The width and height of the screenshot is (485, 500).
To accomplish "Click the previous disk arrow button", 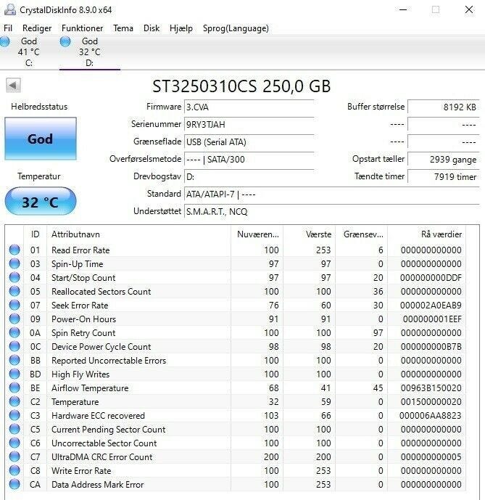I will point(13,86).
